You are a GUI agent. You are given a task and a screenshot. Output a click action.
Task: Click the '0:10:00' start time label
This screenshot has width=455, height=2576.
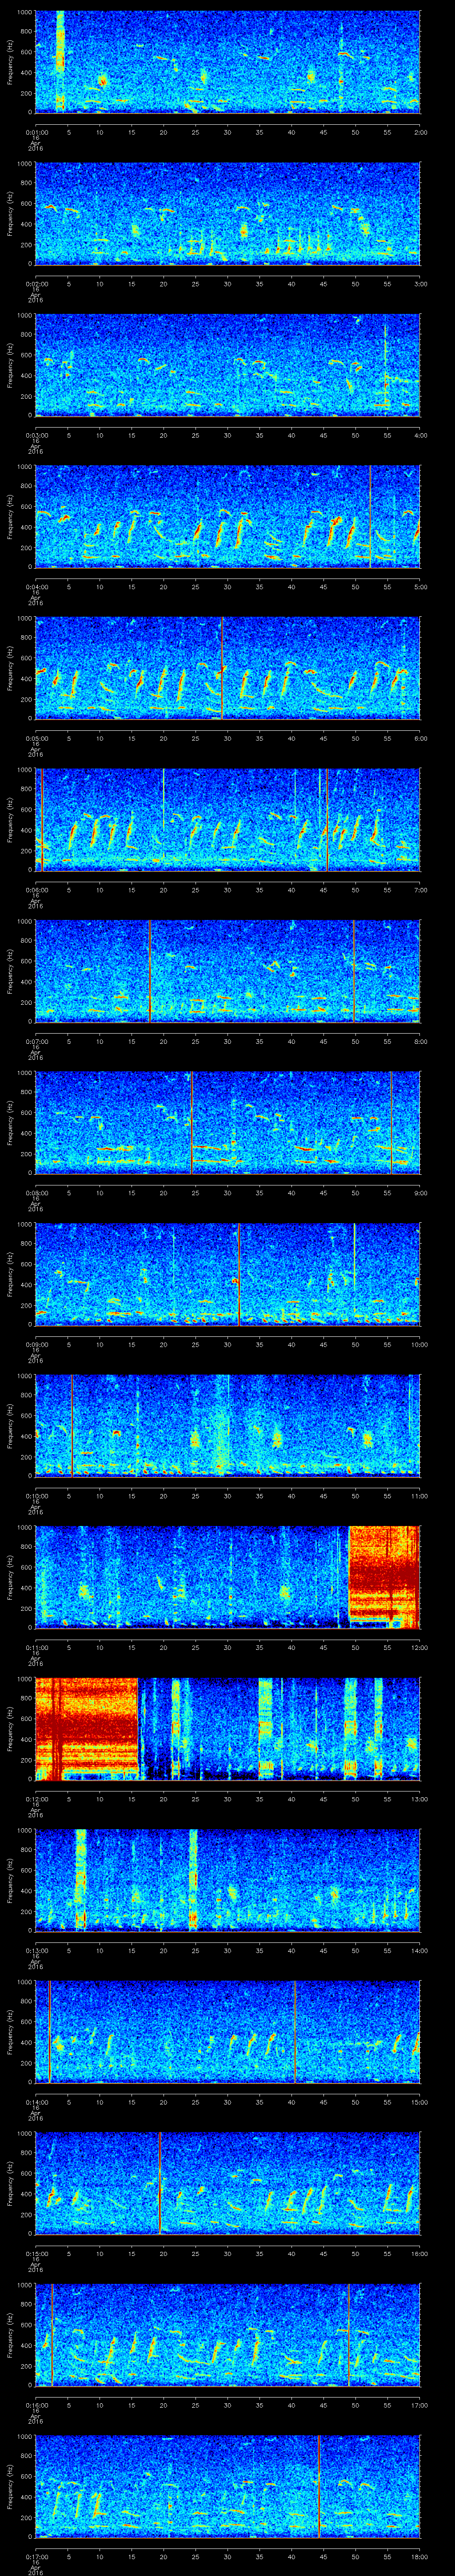(36, 1496)
